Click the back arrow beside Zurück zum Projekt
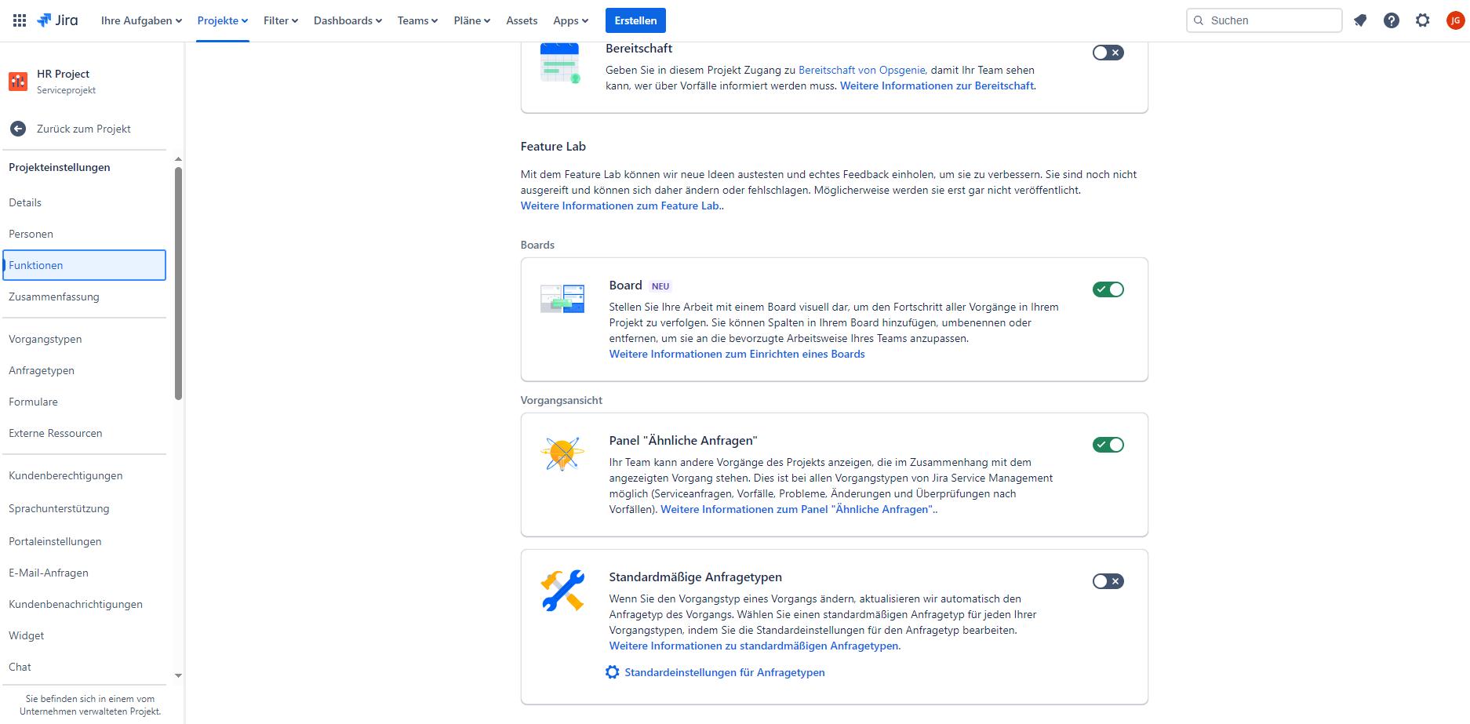Screen dimensions: 1470x724 click(x=18, y=129)
